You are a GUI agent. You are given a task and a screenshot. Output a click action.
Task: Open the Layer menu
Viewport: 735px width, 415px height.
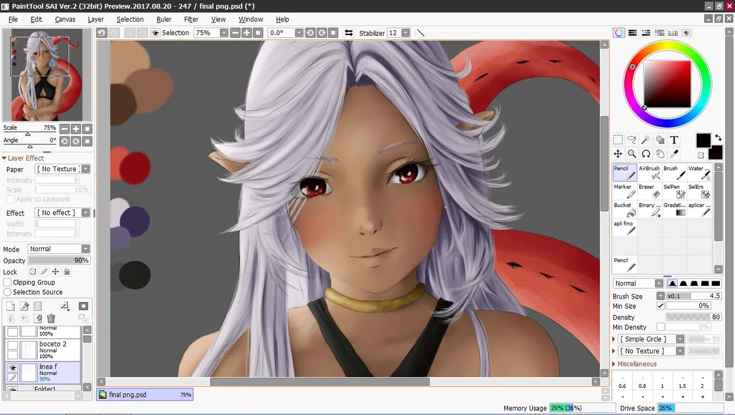coord(96,19)
